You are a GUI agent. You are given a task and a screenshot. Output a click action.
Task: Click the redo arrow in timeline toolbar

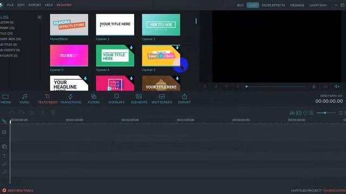pos(22,113)
